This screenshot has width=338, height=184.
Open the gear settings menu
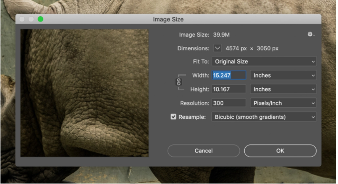pyautogui.click(x=311, y=34)
